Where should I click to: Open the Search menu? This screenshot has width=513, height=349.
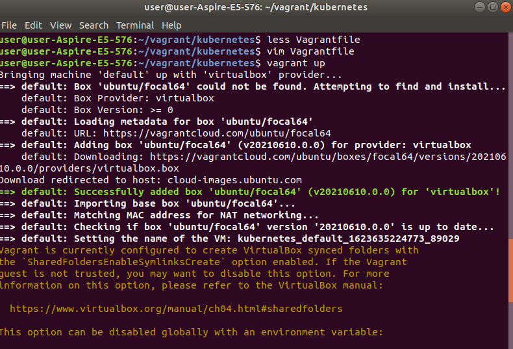point(94,25)
